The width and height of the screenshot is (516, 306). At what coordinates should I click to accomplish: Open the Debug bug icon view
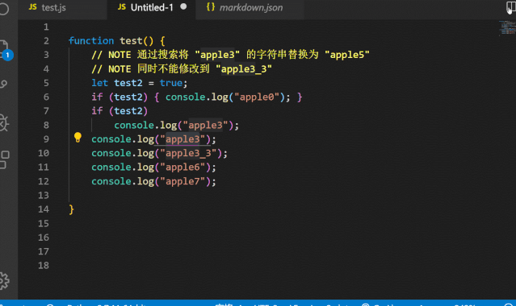4,123
